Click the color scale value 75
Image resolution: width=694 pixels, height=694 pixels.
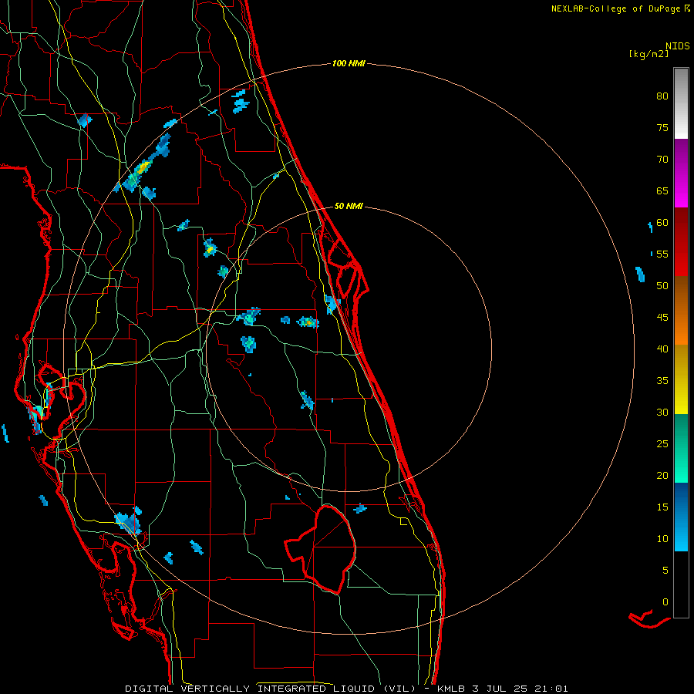(x=662, y=128)
